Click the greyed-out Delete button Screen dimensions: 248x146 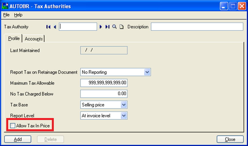(50, 139)
